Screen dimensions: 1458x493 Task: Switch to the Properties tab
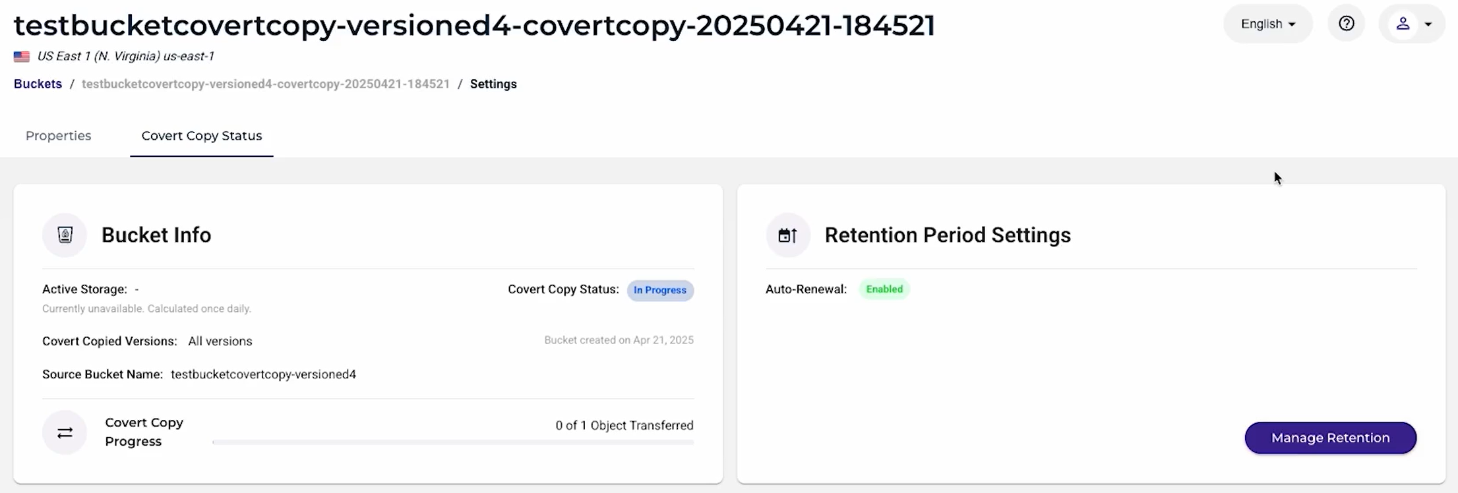pos(59,136)
